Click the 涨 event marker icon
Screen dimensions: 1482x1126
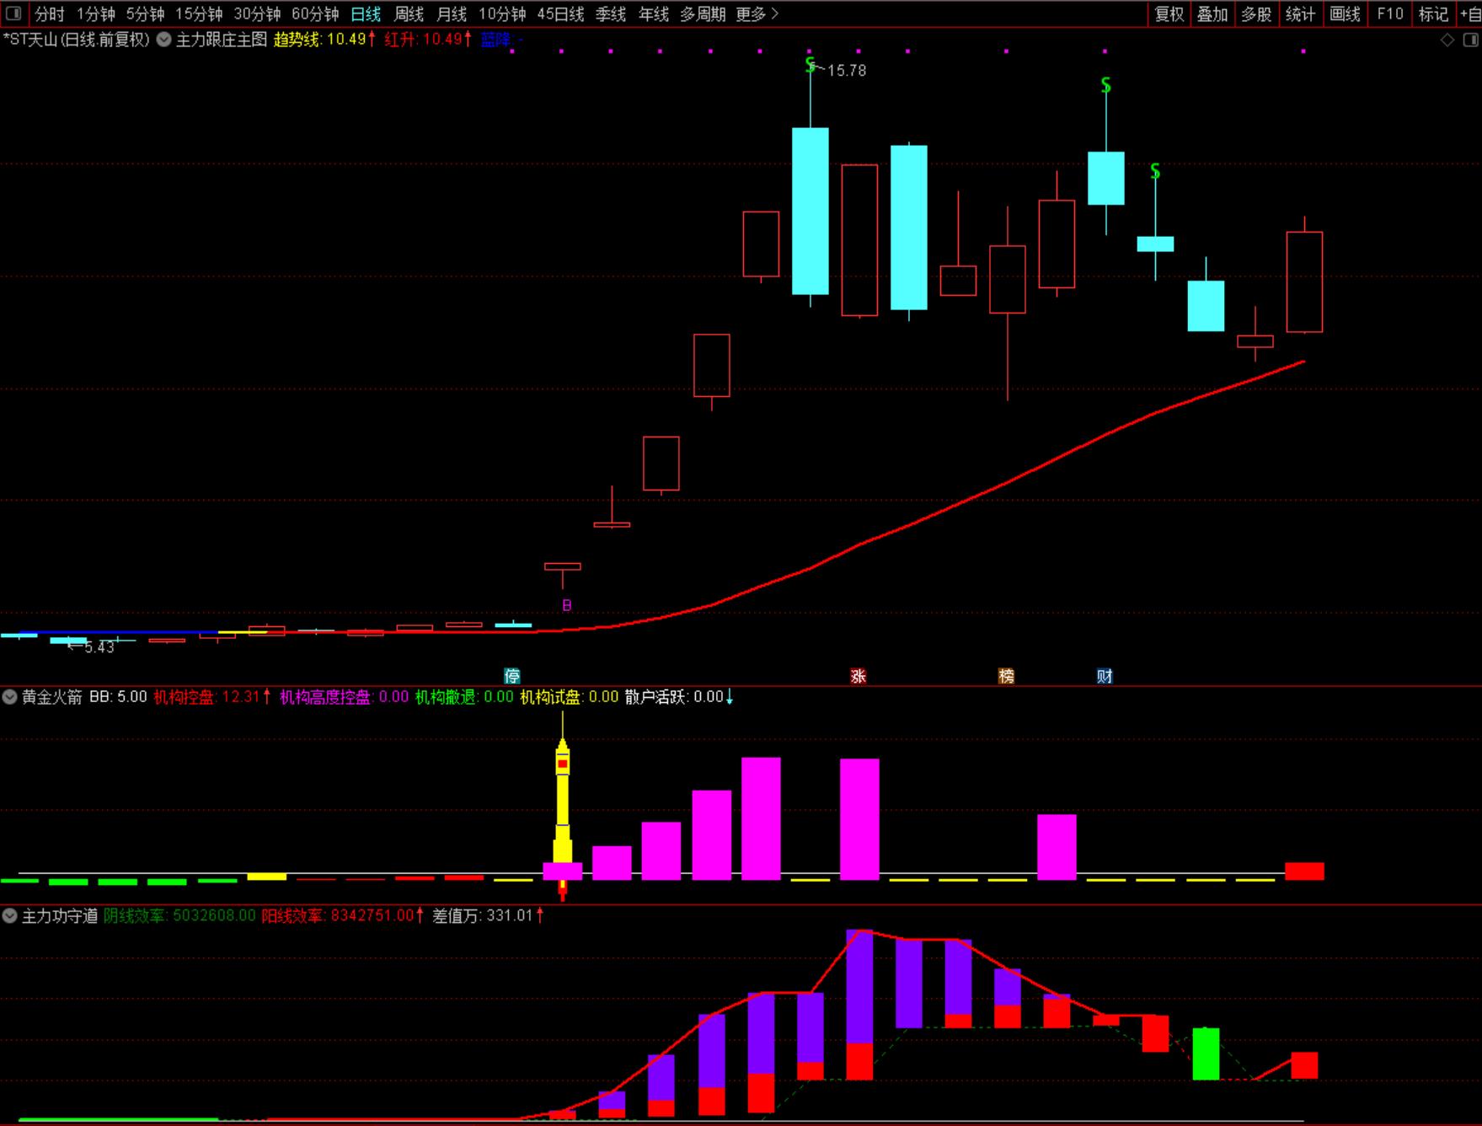[858, 676]
